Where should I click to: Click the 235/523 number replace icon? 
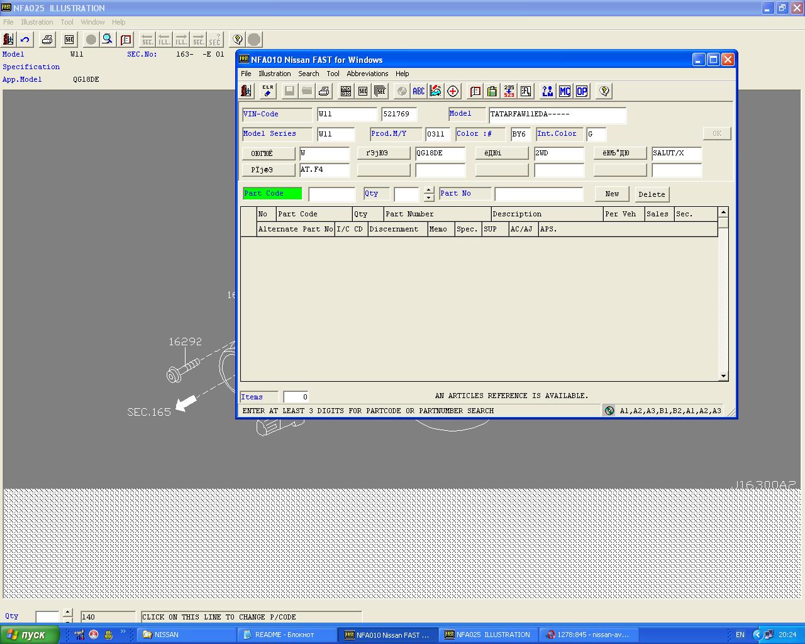pyautogui.click(x=509, y=91)
